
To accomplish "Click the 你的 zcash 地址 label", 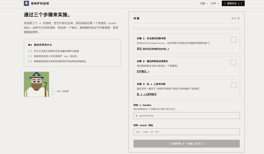I will pos(143,125).
